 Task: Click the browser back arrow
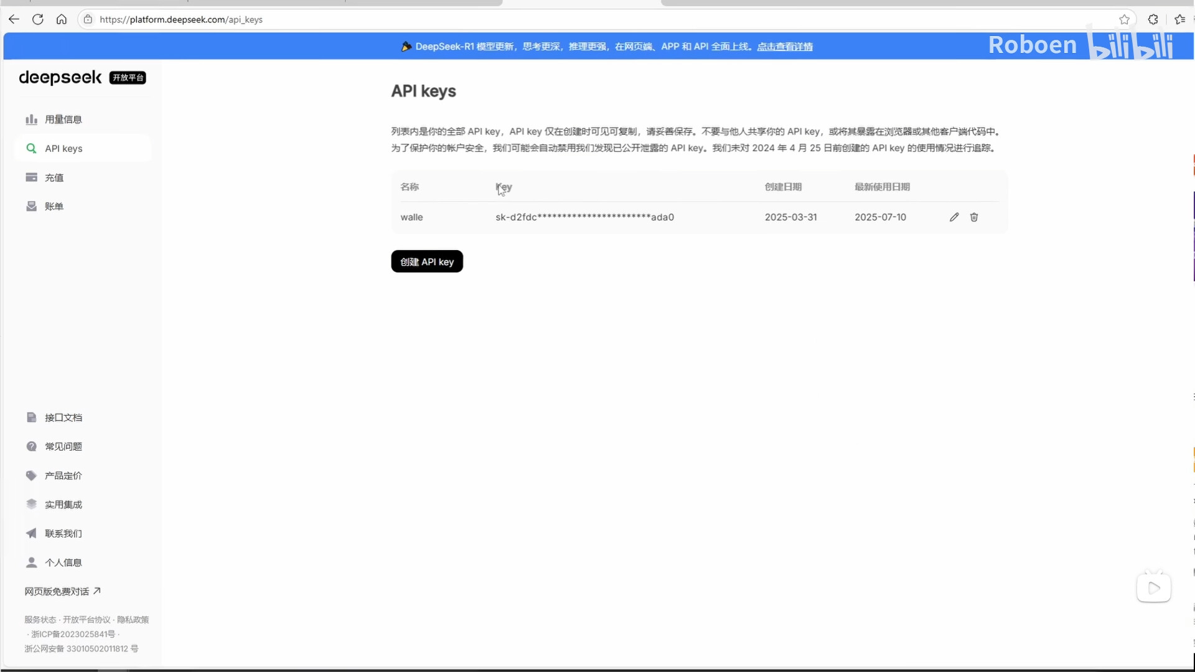click(x=14, y=19)
